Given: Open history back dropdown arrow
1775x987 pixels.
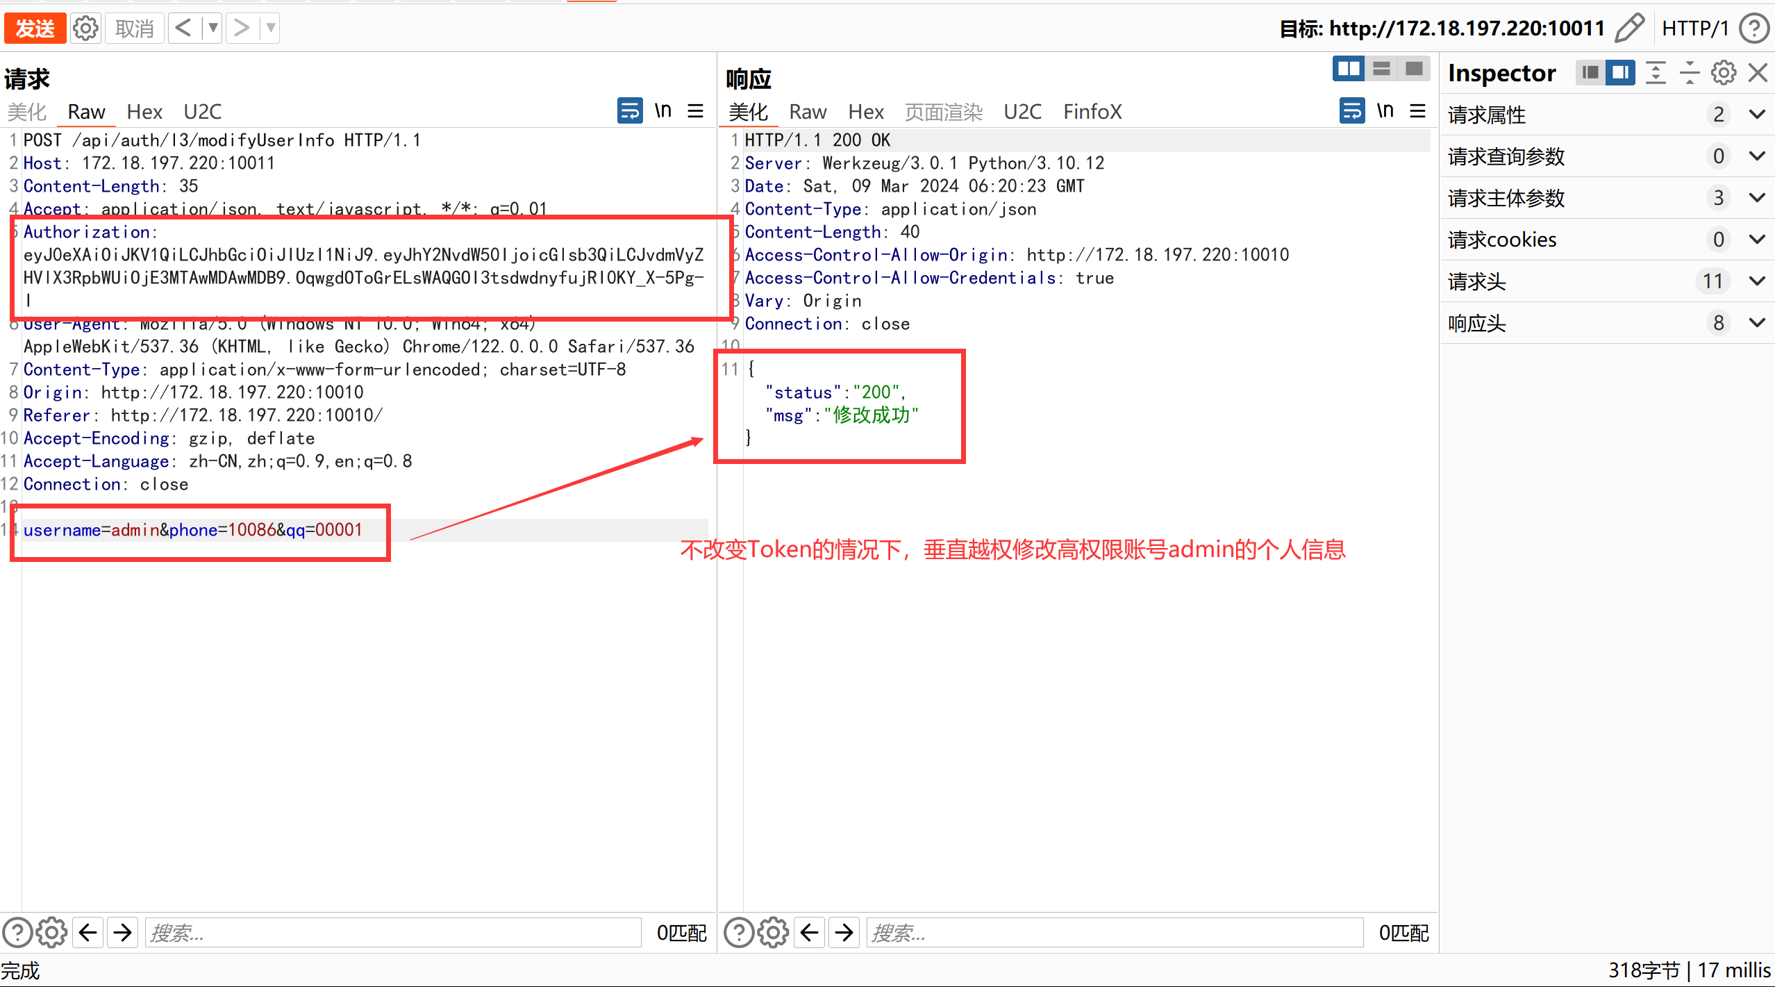Looking at the screenshot, I should coord(213,28).
